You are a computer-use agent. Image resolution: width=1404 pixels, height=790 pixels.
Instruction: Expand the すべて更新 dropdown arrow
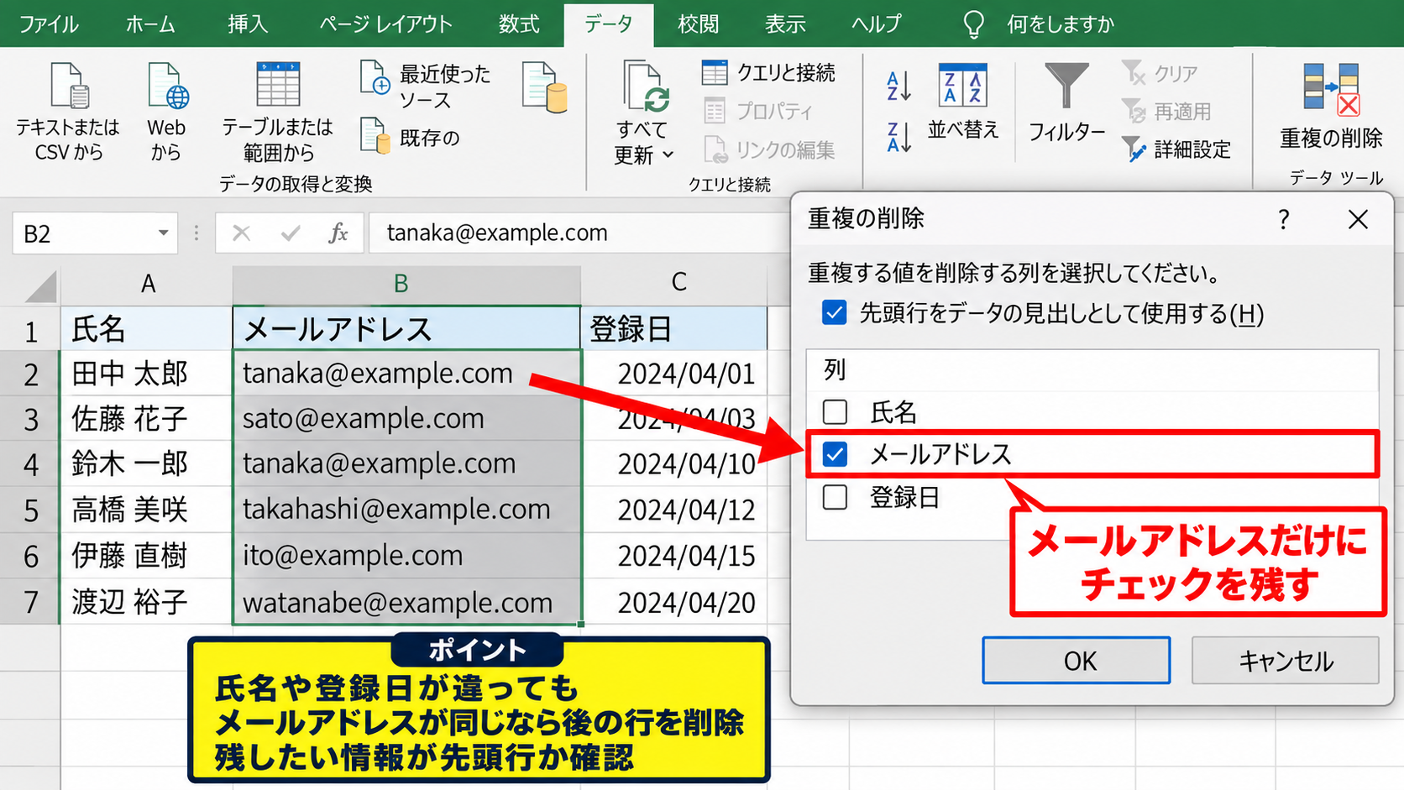point(668,154)
